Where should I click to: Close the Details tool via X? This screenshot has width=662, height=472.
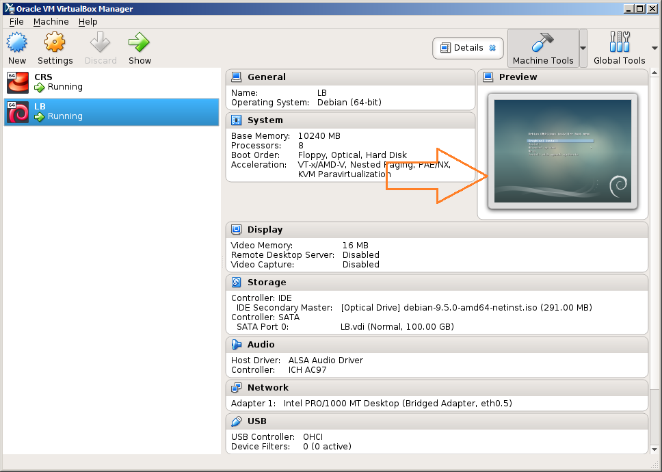click(492, 48)
